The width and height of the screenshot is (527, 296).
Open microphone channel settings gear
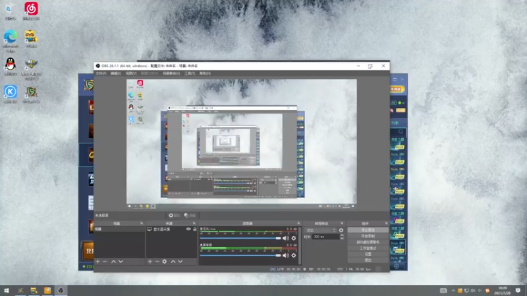tap(294, 238)
